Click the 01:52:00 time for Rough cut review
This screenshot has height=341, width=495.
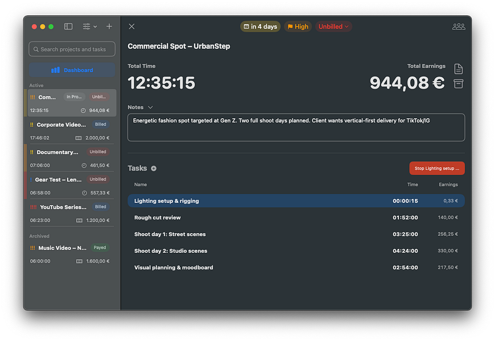point(405,218)
